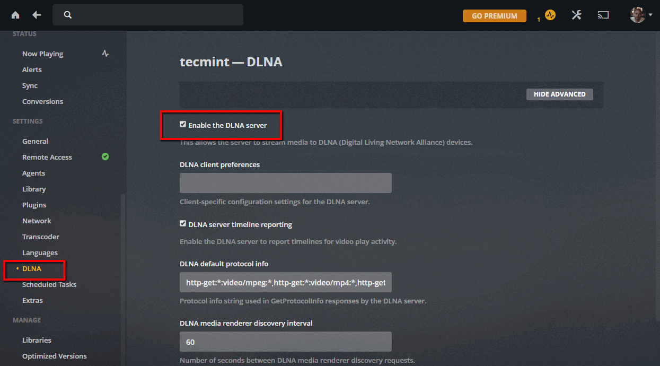Toggle Enable the DLNA server checkbox
660x366 pixels.
(183, 125)
